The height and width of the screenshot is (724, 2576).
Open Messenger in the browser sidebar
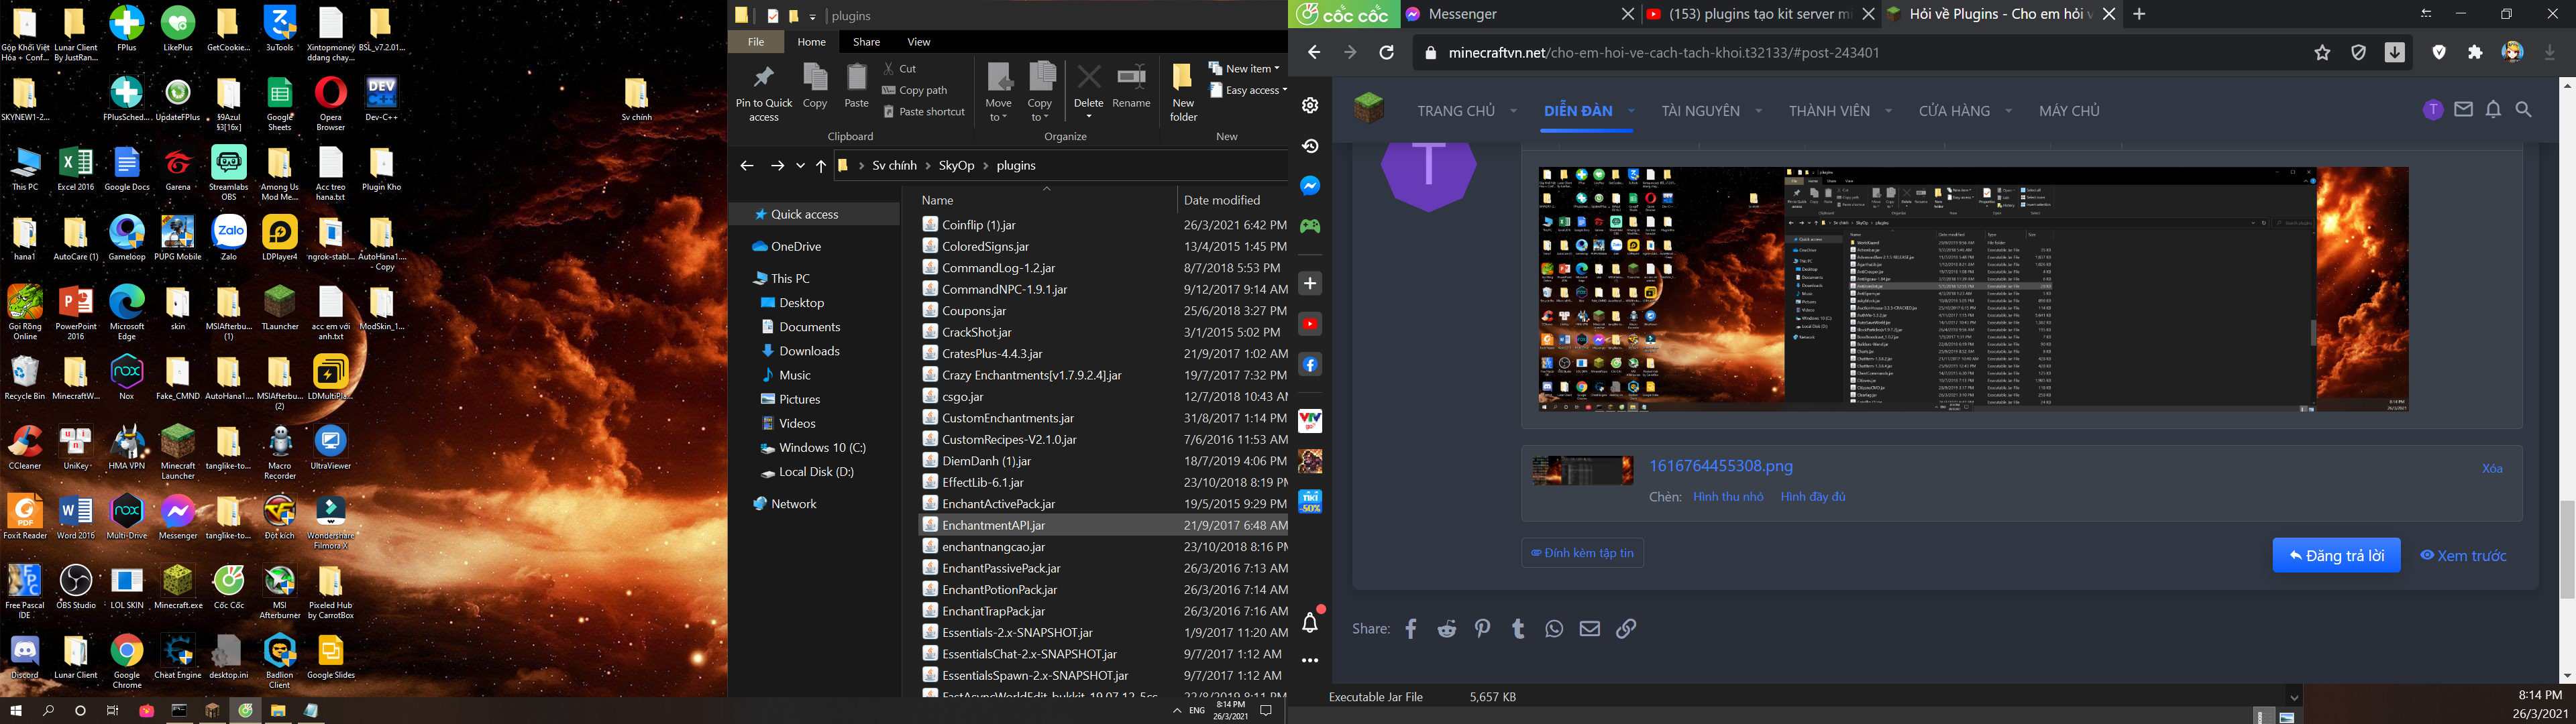1310,186
